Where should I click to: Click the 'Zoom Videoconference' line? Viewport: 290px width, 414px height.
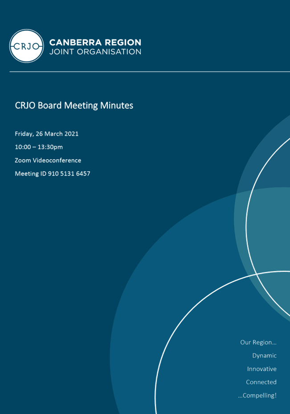(x=48, y=160)
